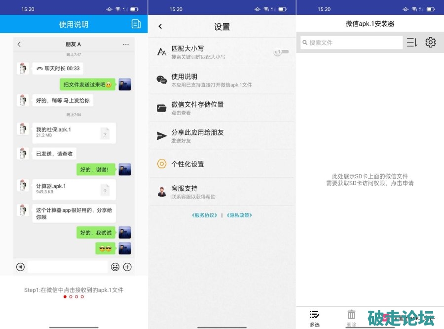Screen dimensions: 444x329
Task: Open the settings gear in 微信apk.1安装器
Action: (430, 42)
